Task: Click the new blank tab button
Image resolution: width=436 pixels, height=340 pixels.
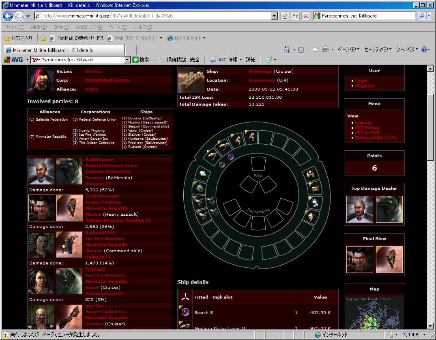Action: click(131, 50)
